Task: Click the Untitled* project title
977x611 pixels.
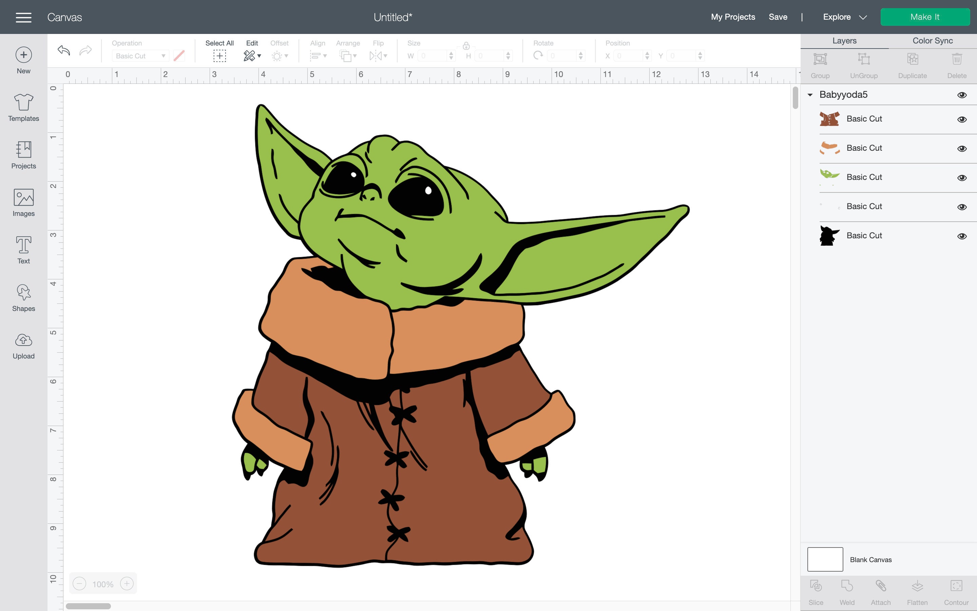Action: click(x=393, y=17)
